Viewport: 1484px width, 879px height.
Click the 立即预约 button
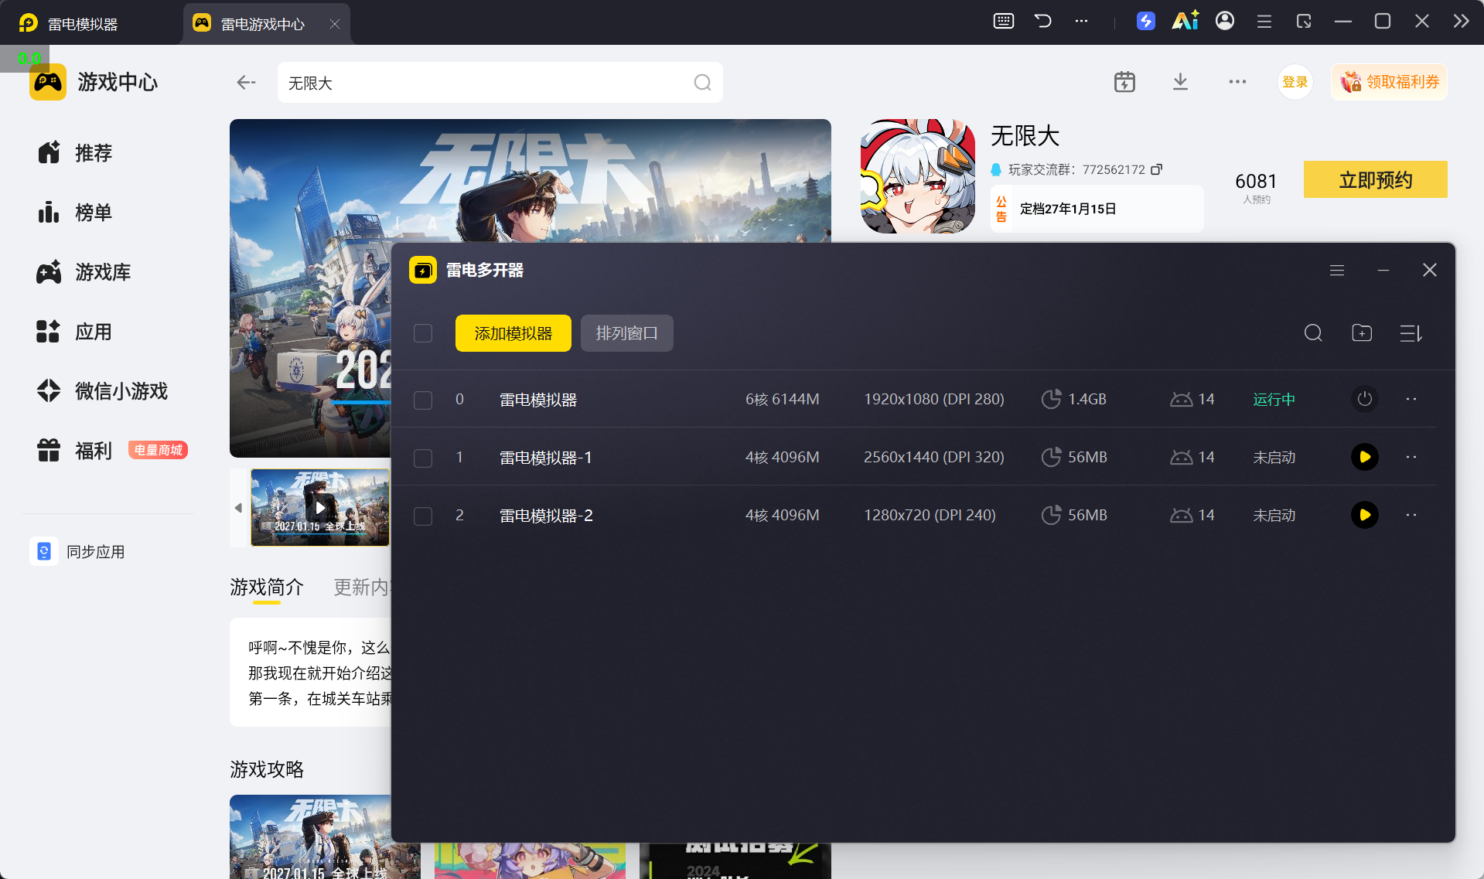click(1375, 179)
